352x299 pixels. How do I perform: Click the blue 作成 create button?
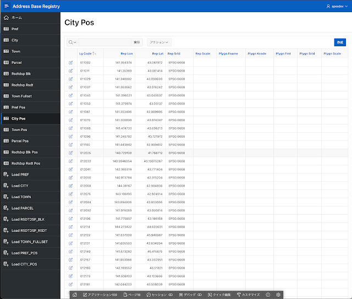tap(340, 42)
